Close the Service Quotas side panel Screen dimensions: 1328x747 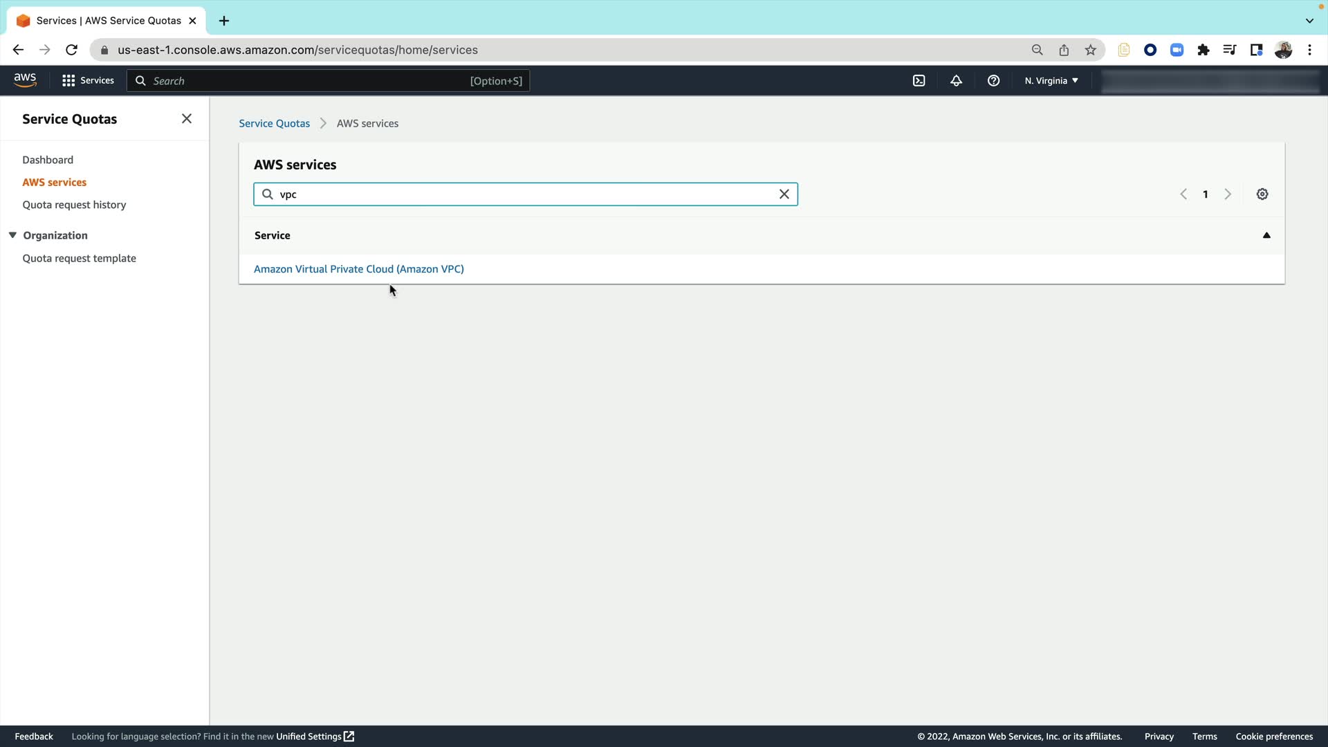[187, 119]
